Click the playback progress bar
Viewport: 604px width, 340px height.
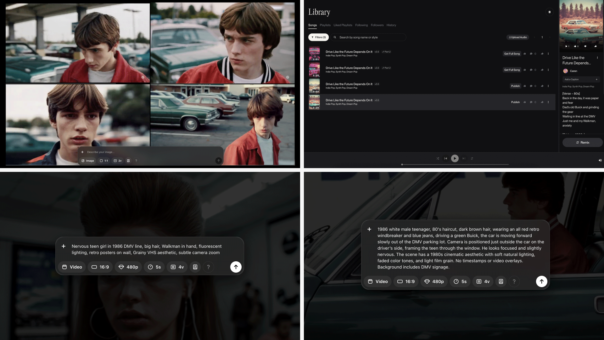click(455, 164)
